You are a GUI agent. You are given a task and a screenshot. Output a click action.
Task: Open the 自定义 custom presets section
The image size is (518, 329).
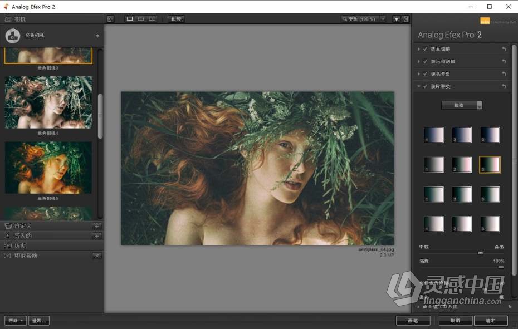point(46,226)
